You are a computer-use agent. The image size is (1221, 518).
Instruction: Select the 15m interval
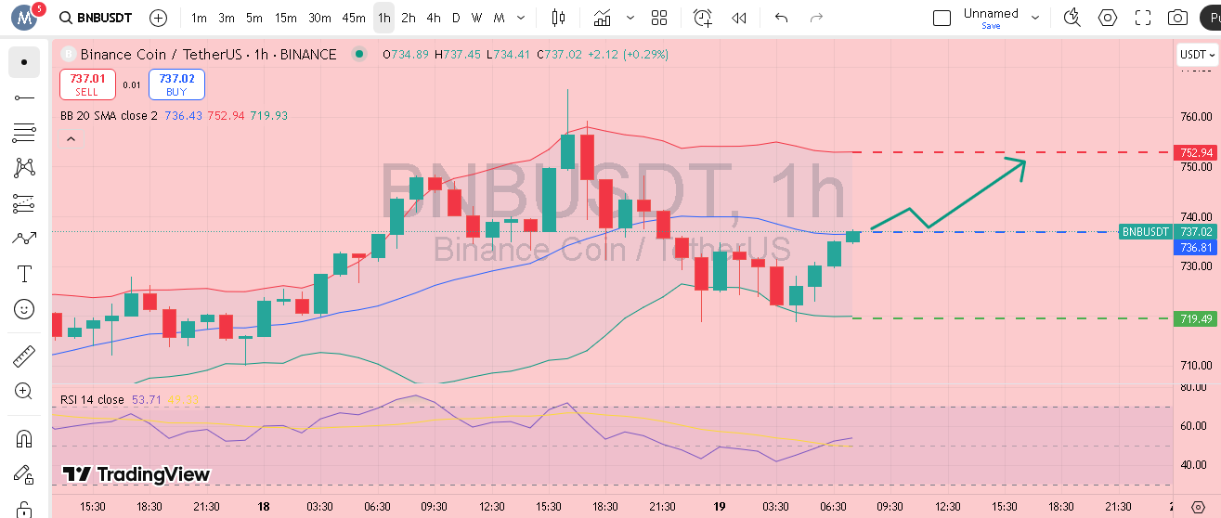coord(286,18)
